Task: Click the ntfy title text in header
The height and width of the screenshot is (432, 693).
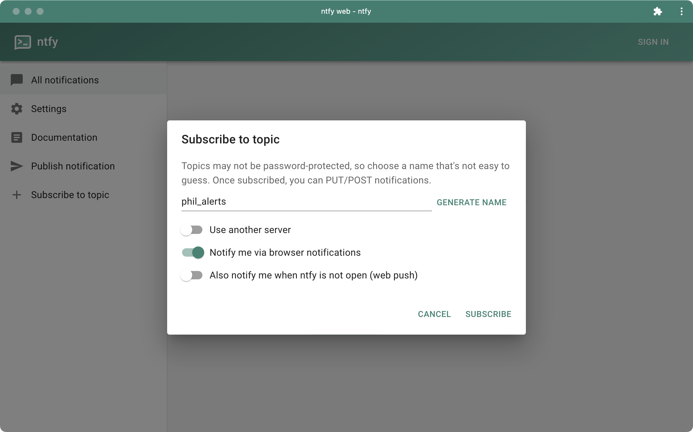Action: coord(48,42)
